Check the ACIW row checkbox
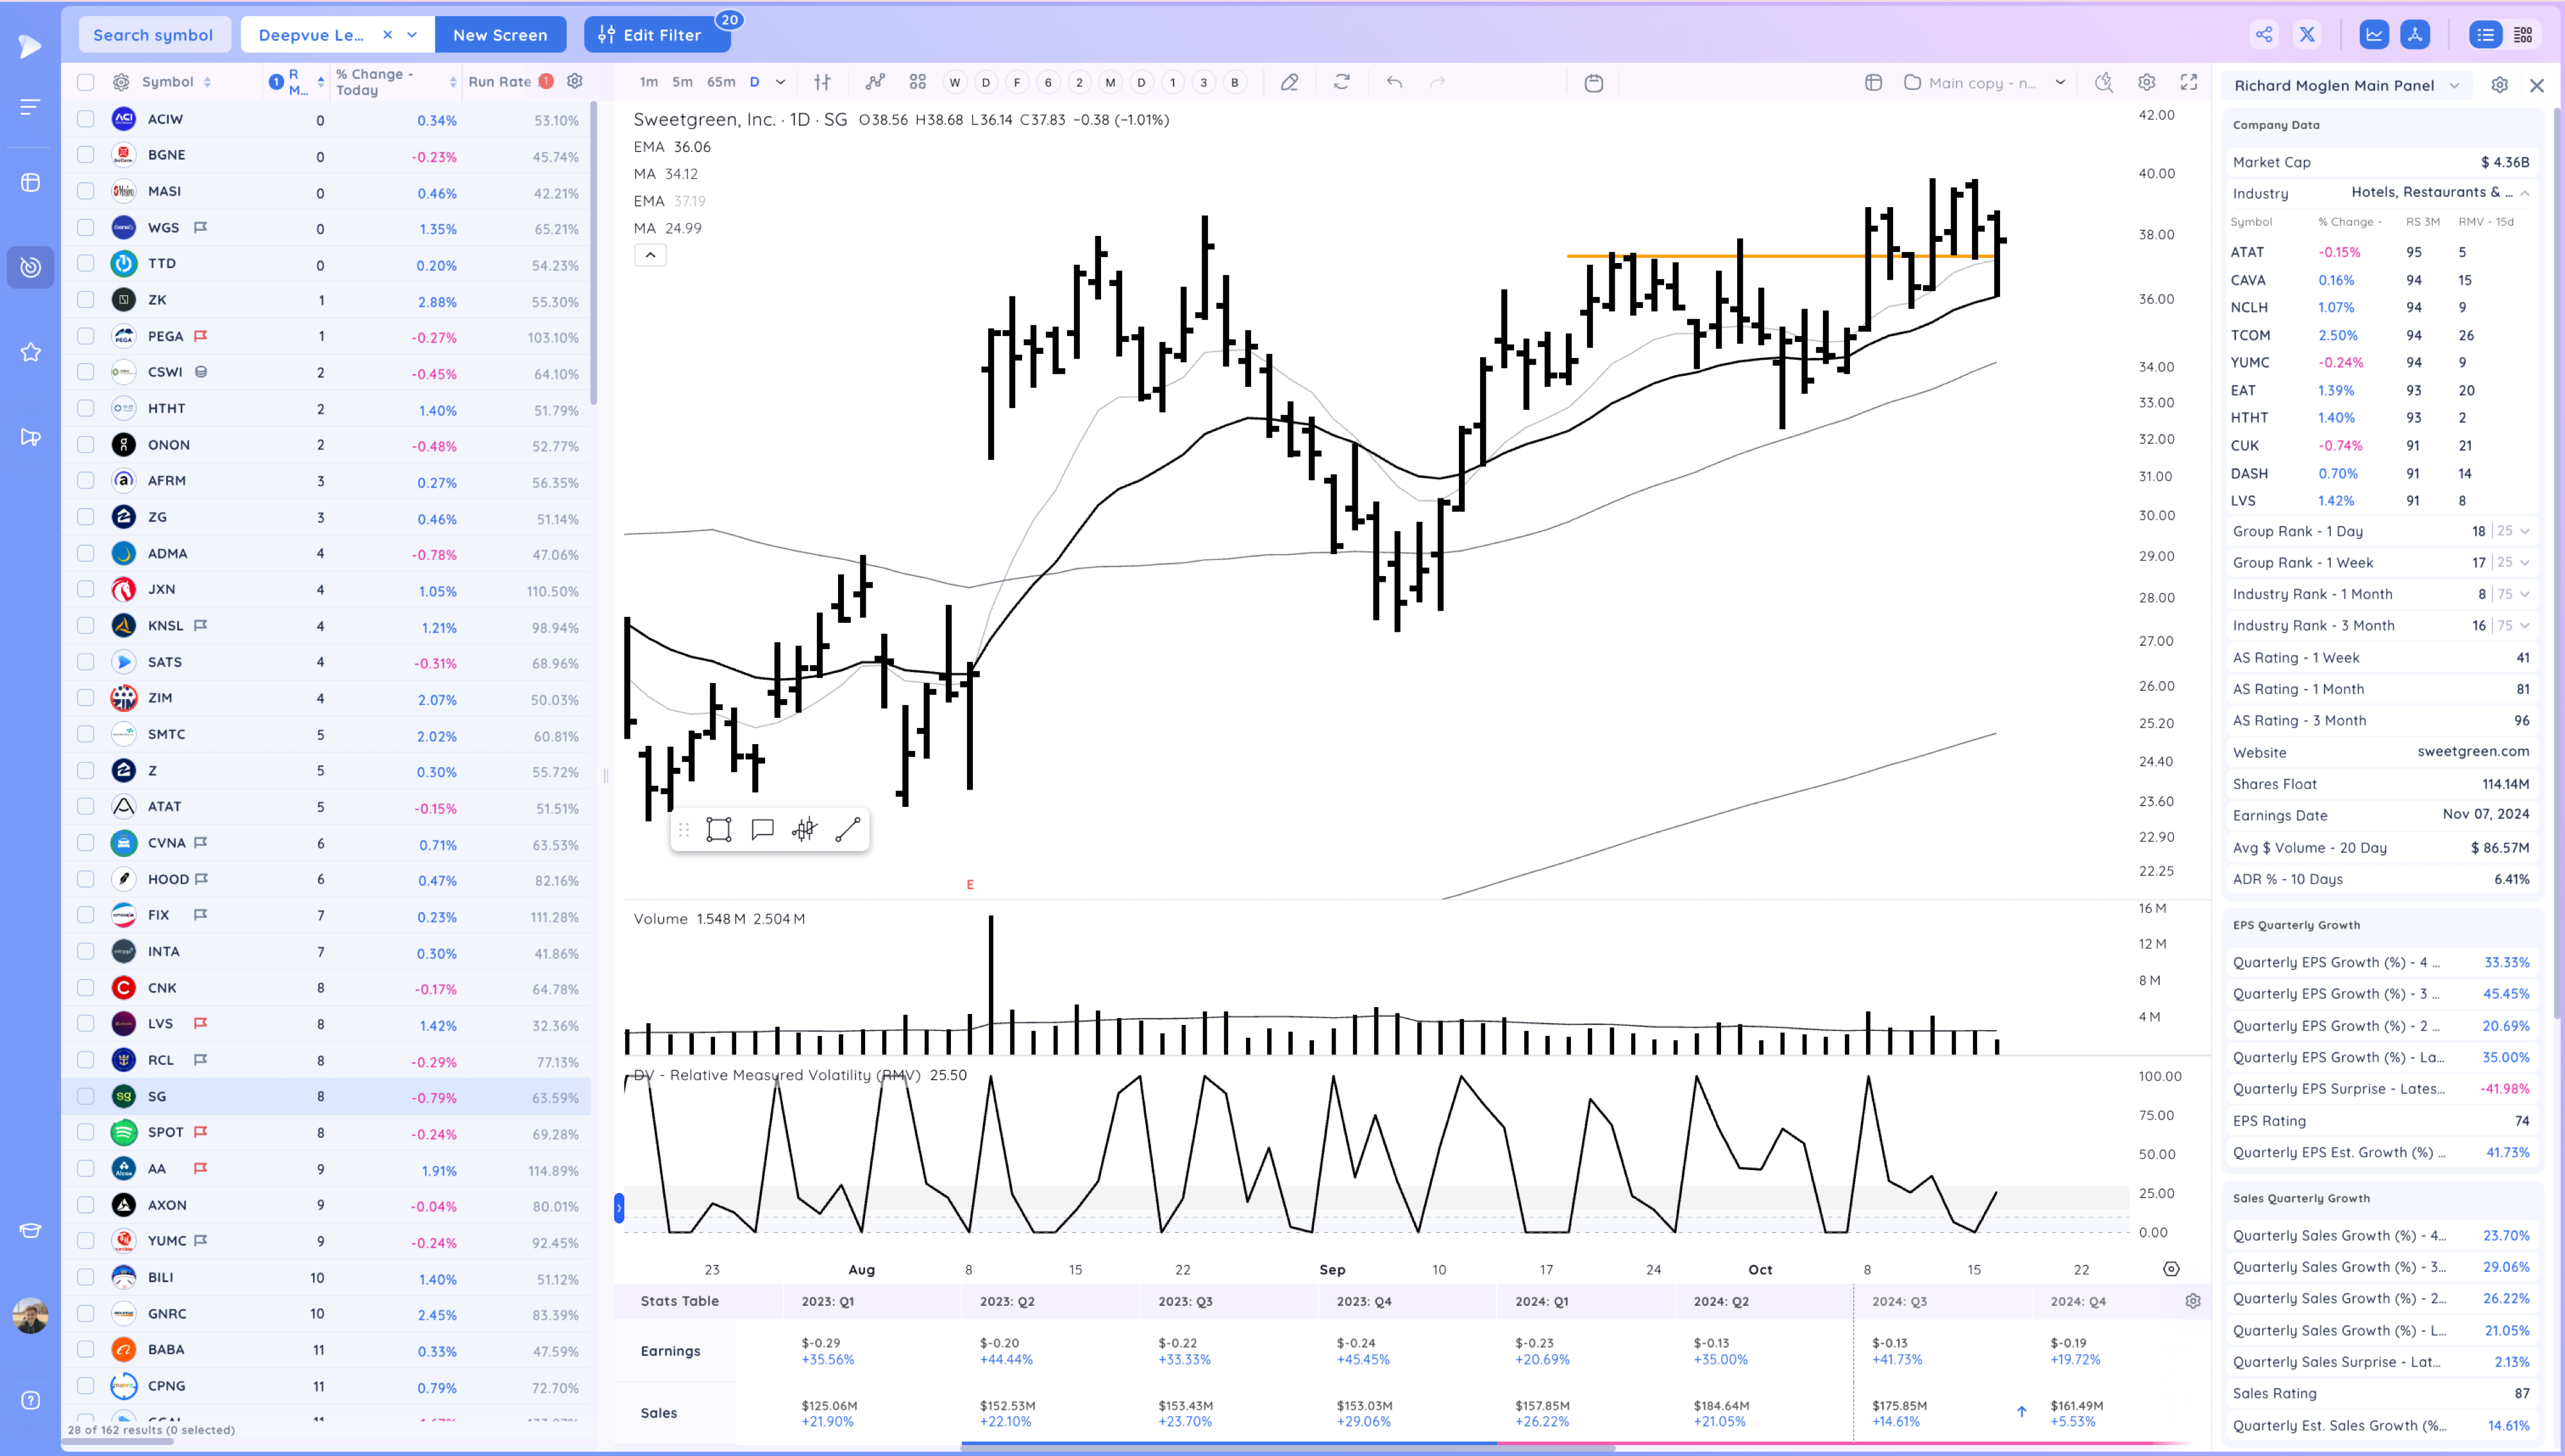This screenshot has width=2565, height=1456. click(x=86, y=119)
